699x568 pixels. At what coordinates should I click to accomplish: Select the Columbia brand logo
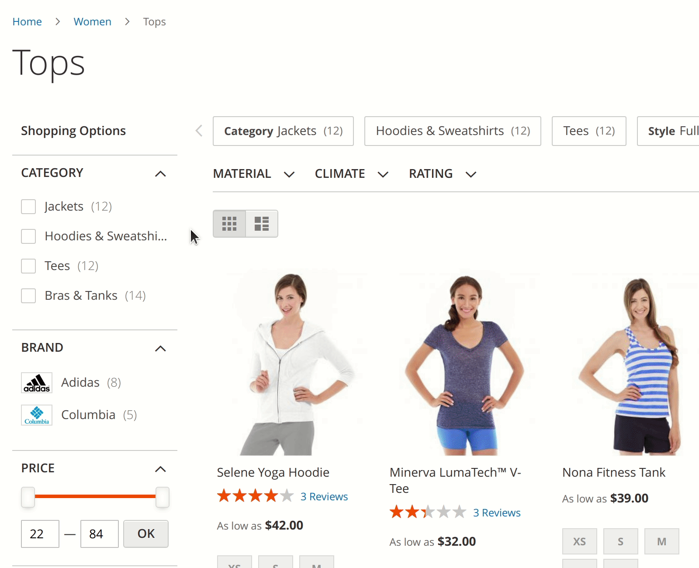pyautogui.click(x=37, y=415)
